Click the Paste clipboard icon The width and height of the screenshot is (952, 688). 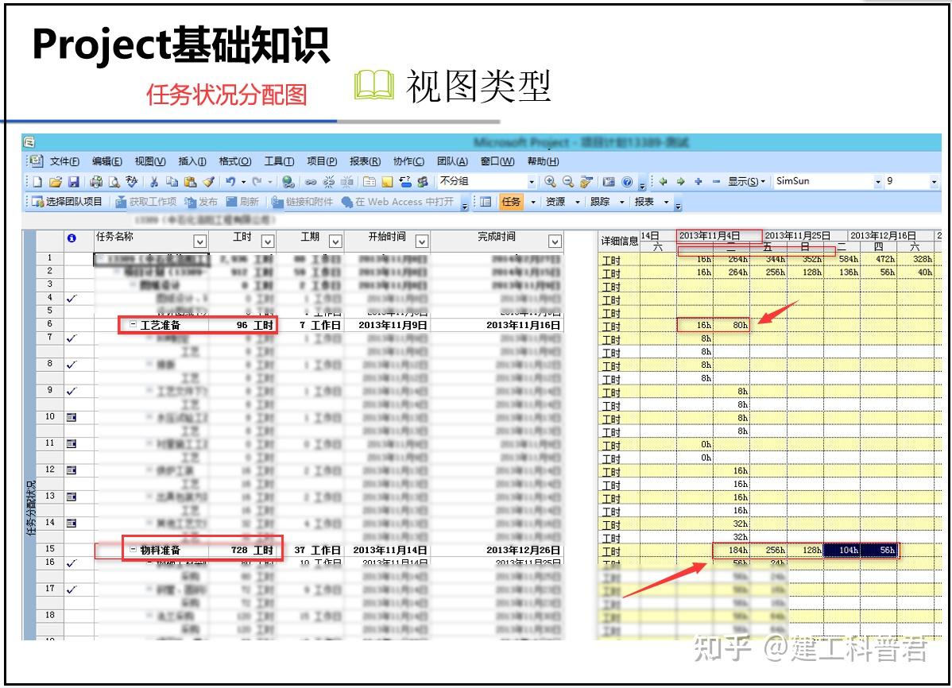point(190,182)
